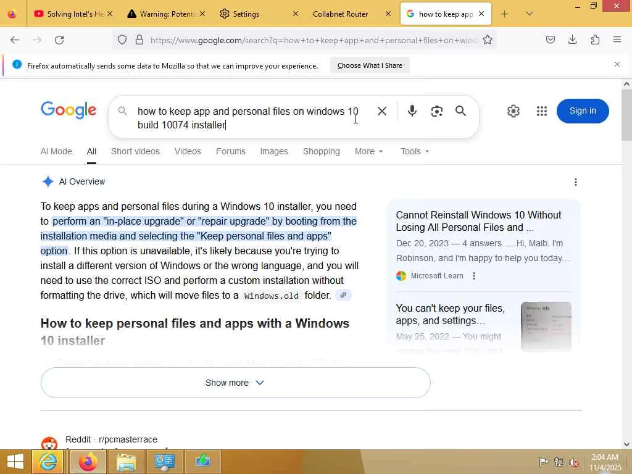This screenshot has width=632, height=474.
Task: Select the AI Mode search tab
Action: 56,152
